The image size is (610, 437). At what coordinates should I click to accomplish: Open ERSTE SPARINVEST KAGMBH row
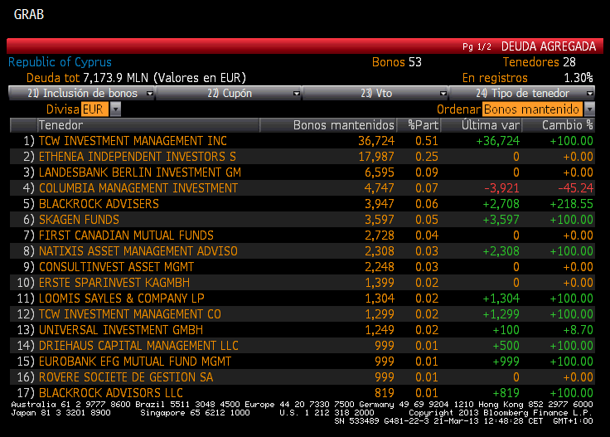click(x=302, y=283)
